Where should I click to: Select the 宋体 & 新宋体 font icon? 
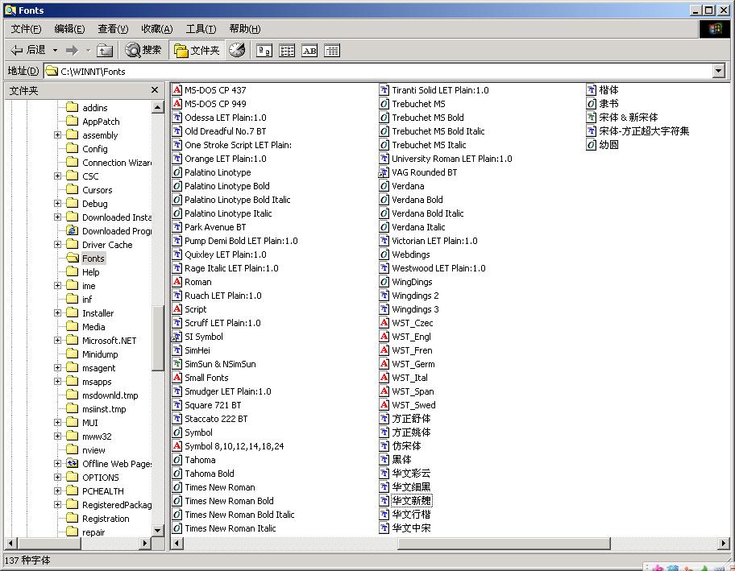591,117
